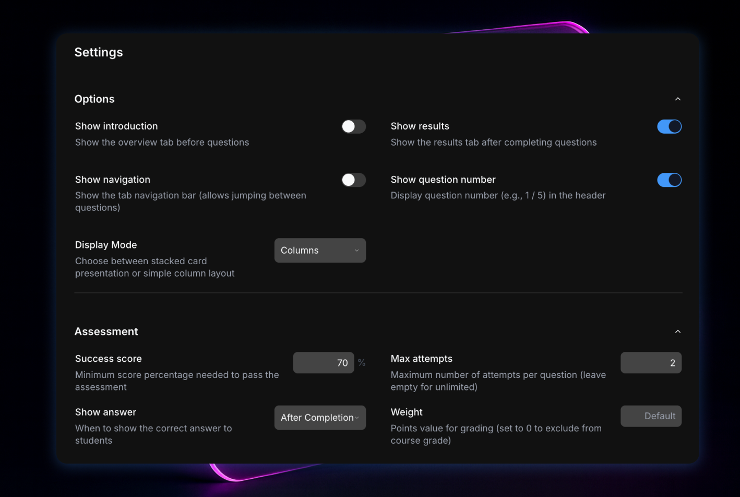Turn on the Show navigation switch
Viewport: 740px width, 497px height.
[353, 180]
